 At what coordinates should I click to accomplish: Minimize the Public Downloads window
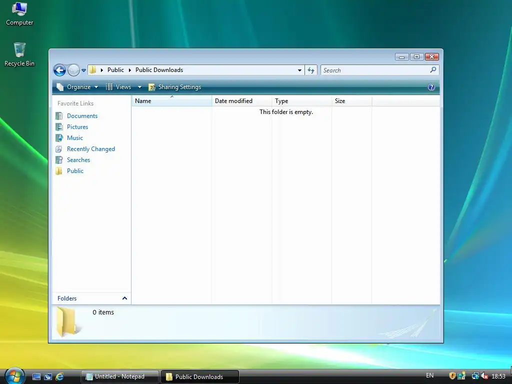tap(401, 57)
